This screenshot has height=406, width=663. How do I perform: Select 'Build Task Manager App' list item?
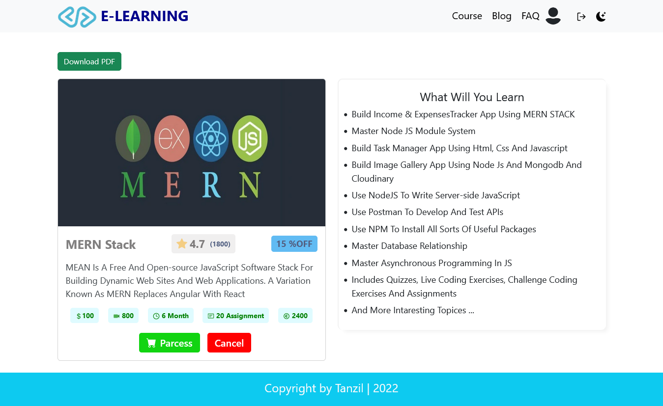(x=460, y=148)
